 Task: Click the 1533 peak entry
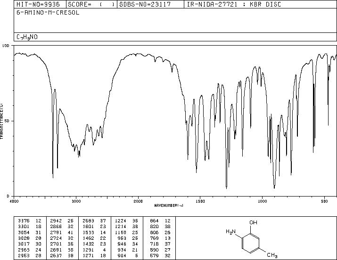(94, 232)
